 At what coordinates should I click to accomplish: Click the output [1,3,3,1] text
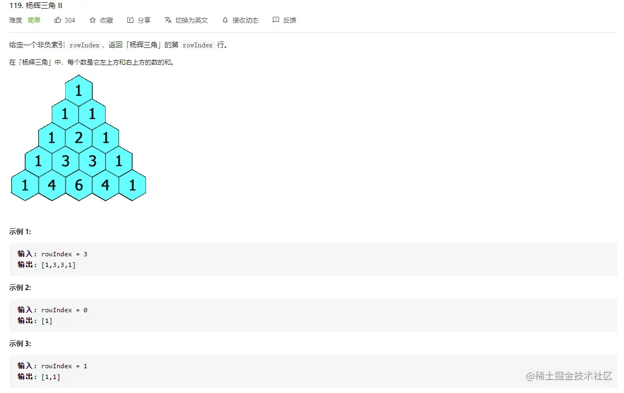pos(58,265)
